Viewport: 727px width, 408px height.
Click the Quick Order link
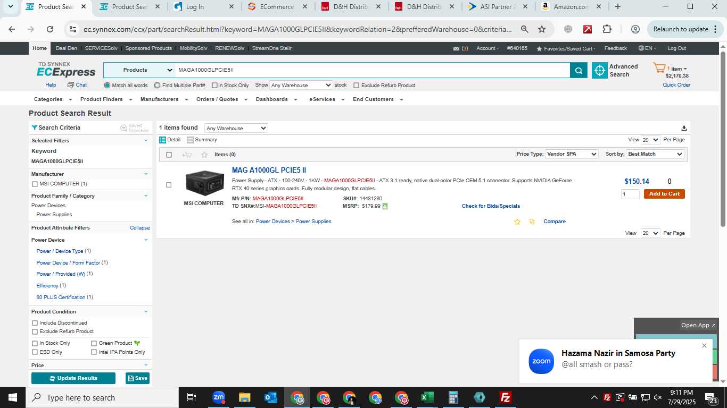pos(676,85)
